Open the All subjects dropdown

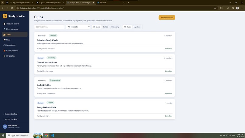[x=78, y=27]
